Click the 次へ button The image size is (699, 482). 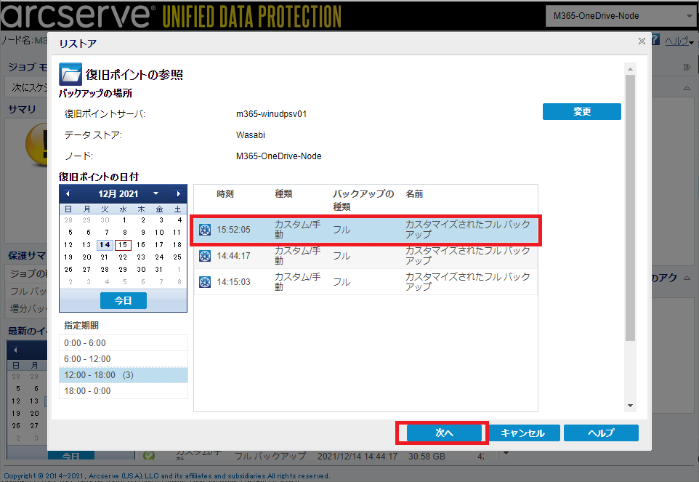[444, 433]
